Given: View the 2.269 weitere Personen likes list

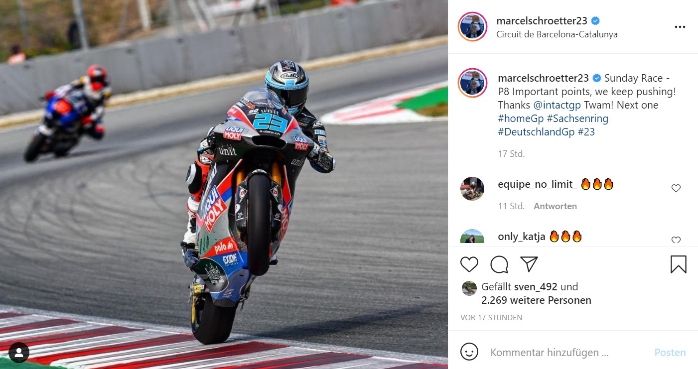Looking at the screenshot, I should coord(536,300).
